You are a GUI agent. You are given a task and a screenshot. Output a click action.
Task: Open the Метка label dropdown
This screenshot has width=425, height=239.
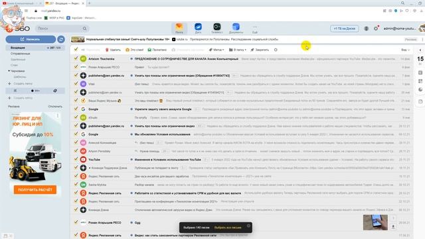216,50
